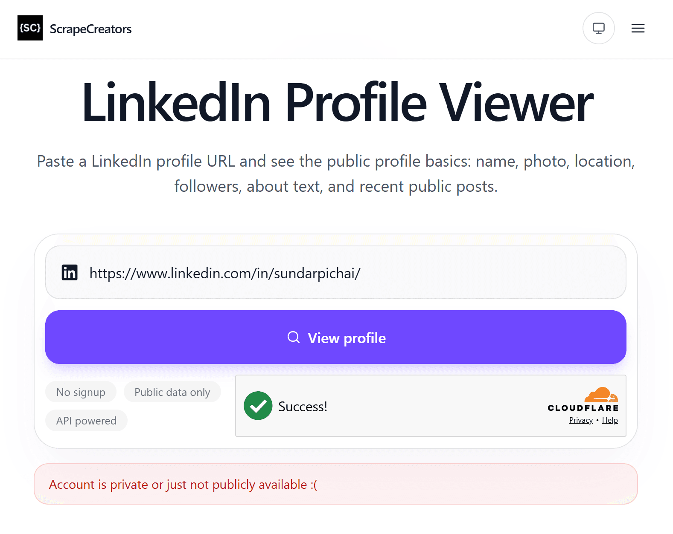Click the LinkedIn Profile Viewer heading
The width and height of the screenshot is (673, 534).
[337, 103]
